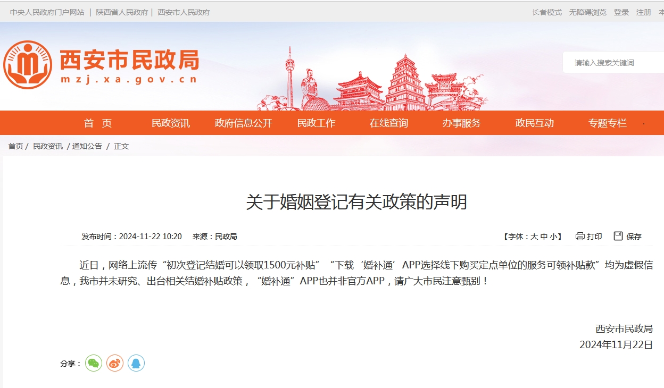
Task: Open the 民政工作 menu
Action: [317, 123]
